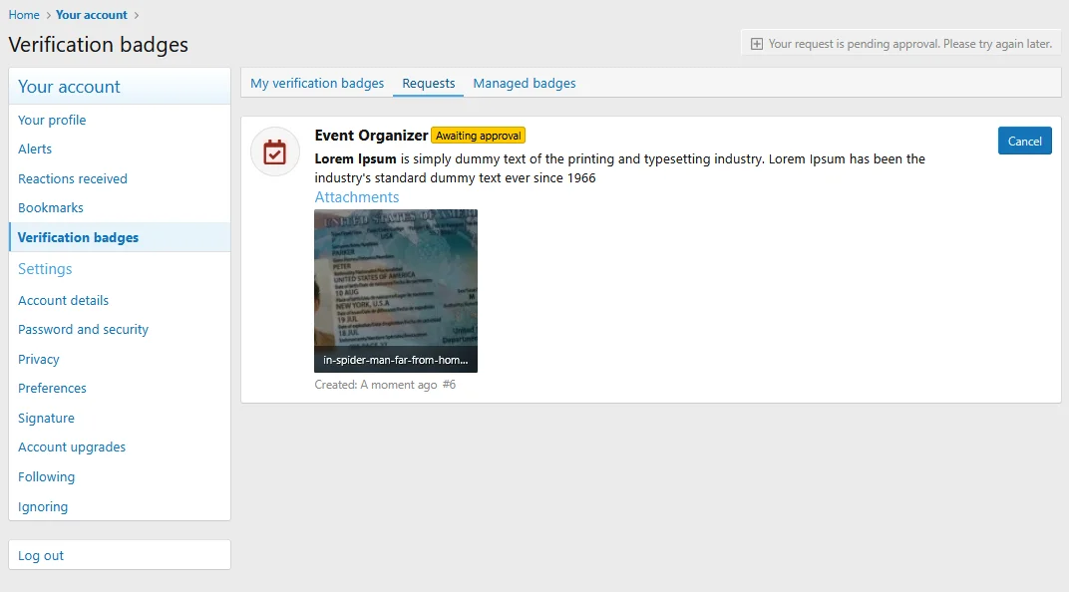Open Bookmarks in sidebar
The image size is (1069, 592).
coord(120,207)
